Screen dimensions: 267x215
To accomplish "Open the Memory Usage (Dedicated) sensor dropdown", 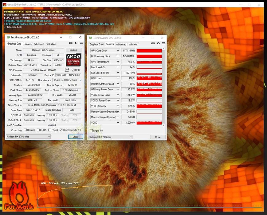I will 118,112.
